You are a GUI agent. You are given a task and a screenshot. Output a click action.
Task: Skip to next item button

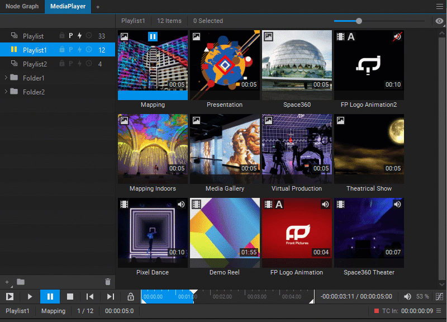[110, 297]
